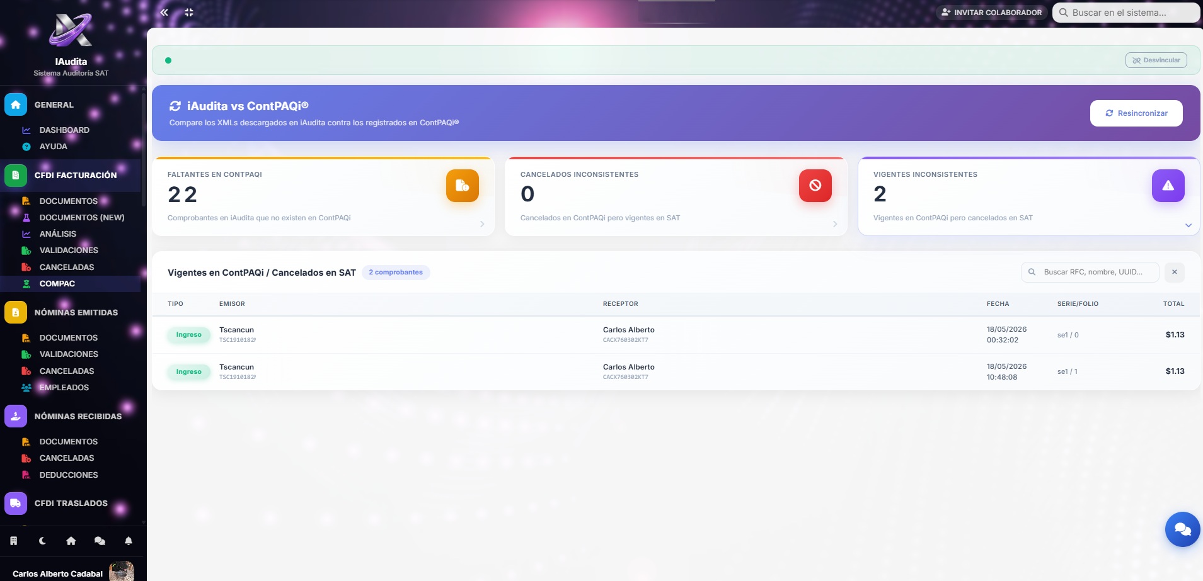The width and height of the screenshot is (1203, 581).
Task: Open VALIDACIONES under CFDI Facturación
Action: click(x=69, y=251)
